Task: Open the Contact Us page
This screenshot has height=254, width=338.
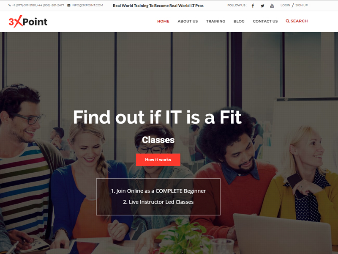Action: [265, 21]
